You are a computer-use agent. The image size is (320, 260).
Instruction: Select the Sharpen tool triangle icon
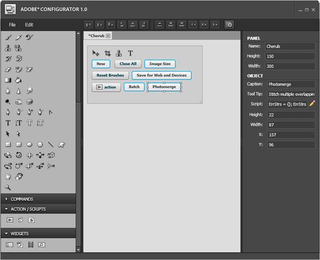18,91
